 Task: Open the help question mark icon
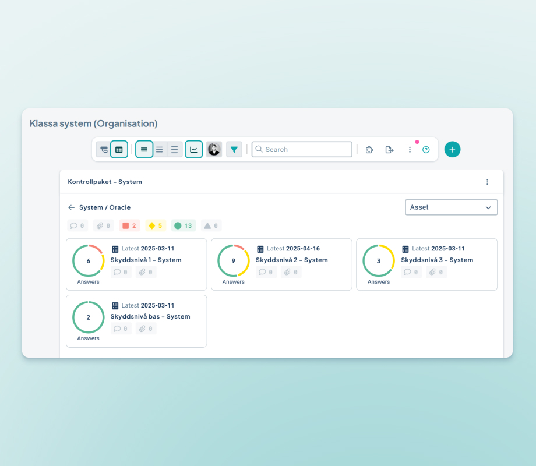coord(426,150)
